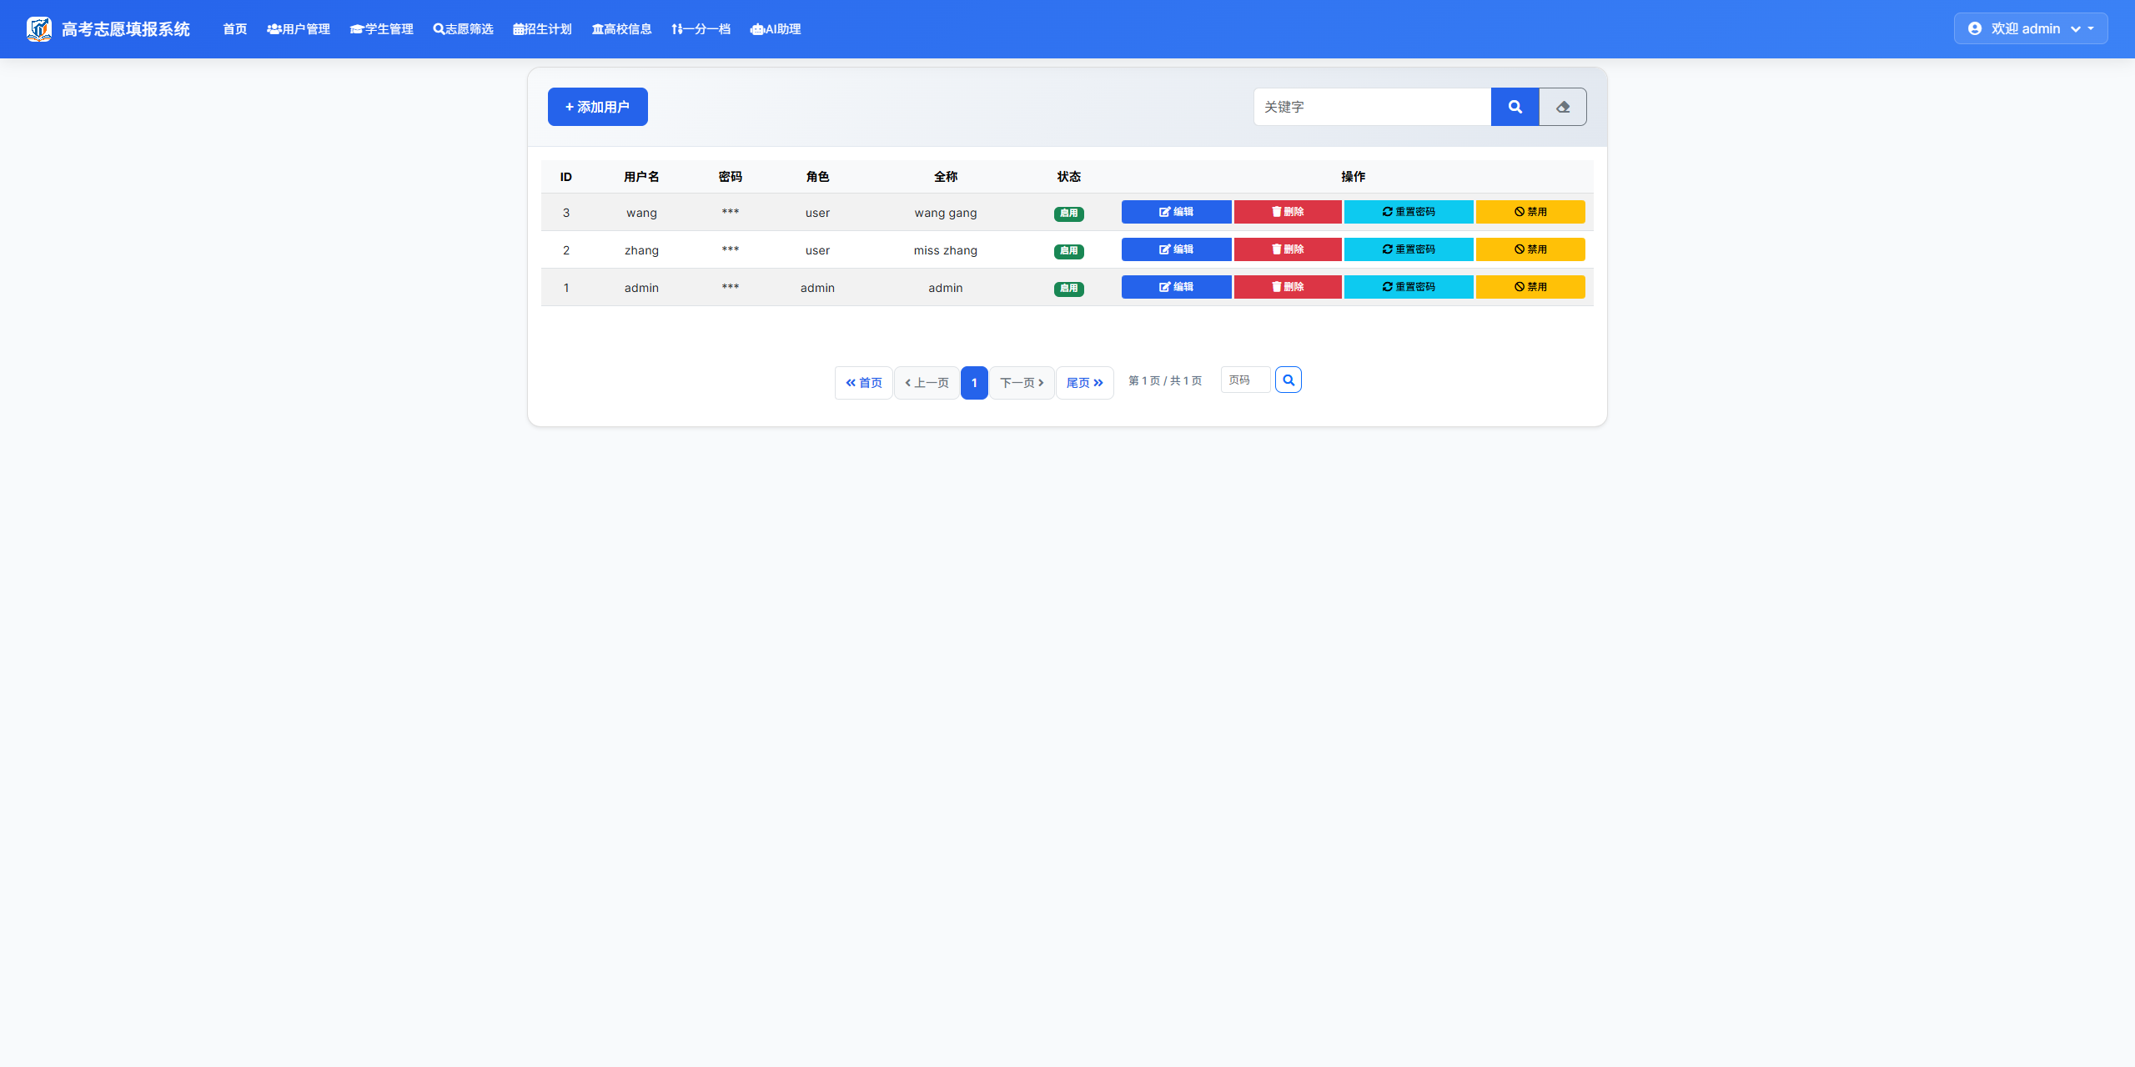The image size is (2135, 1067).
Task: Click the eraser icon to clear search
Action: (x=1562, y=107)
